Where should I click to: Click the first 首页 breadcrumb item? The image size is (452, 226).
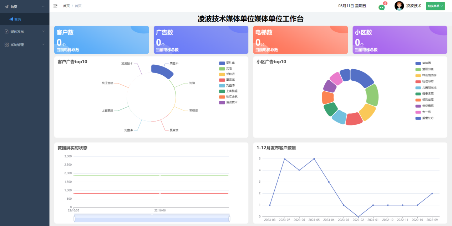66,6
